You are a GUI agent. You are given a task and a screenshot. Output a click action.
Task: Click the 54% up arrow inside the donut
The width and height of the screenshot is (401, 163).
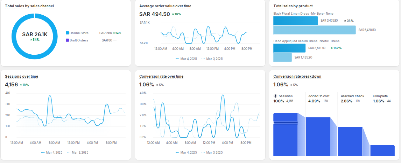coord(31,40)
